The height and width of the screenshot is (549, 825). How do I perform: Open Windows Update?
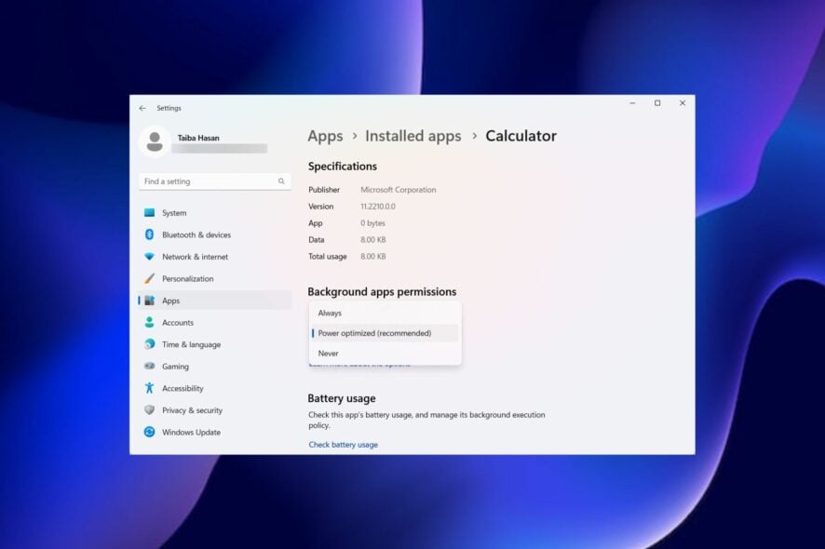(x=186, y=432)
